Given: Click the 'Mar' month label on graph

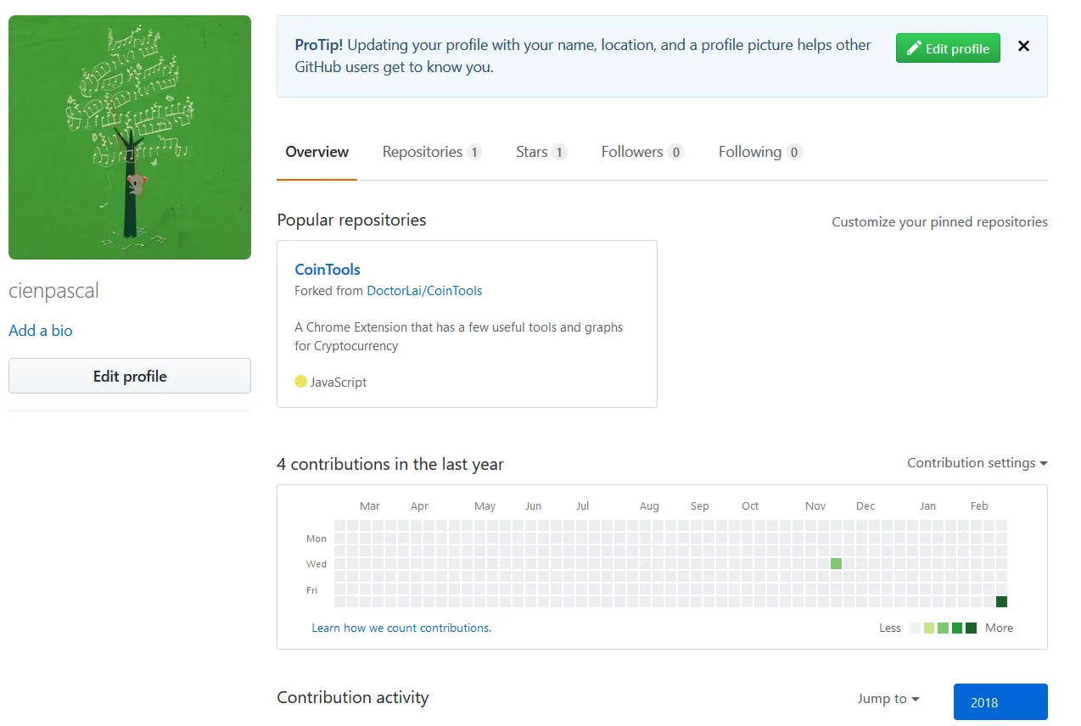Looking at the screenshot, I should click(x=370, y=505).
